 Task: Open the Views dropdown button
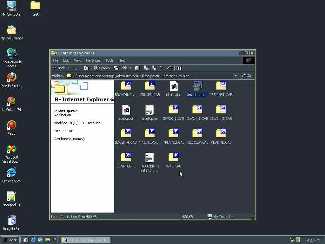tap(180, 68)
